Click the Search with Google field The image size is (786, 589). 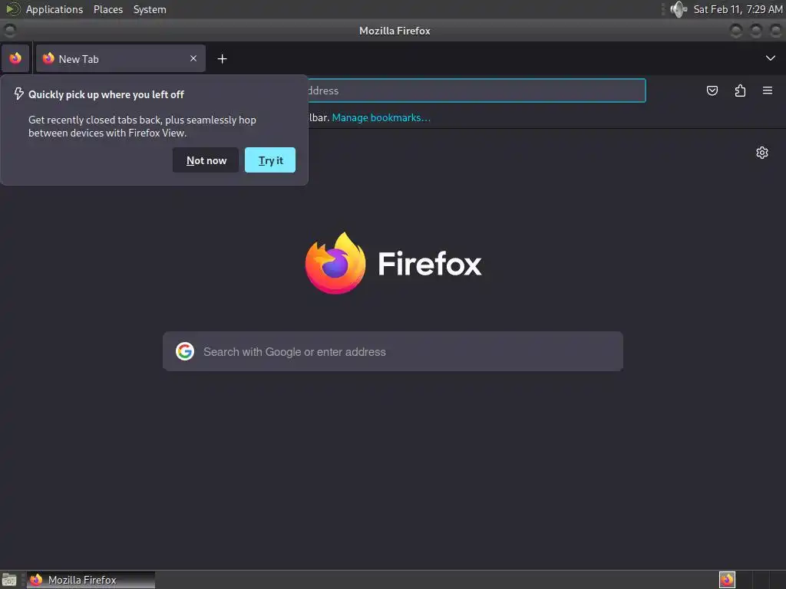pyautogui.click(x=393, y=351)
